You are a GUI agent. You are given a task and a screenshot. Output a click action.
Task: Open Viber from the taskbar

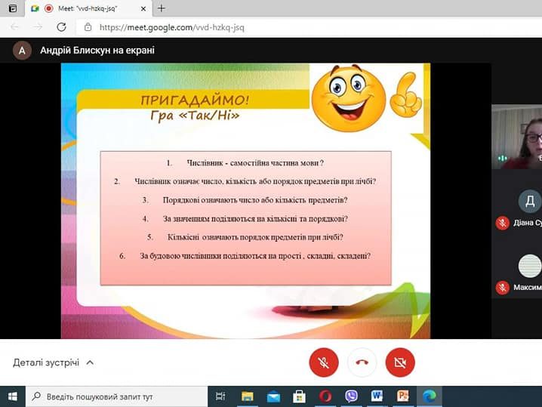pyautogui.click(x=351, y=396)
